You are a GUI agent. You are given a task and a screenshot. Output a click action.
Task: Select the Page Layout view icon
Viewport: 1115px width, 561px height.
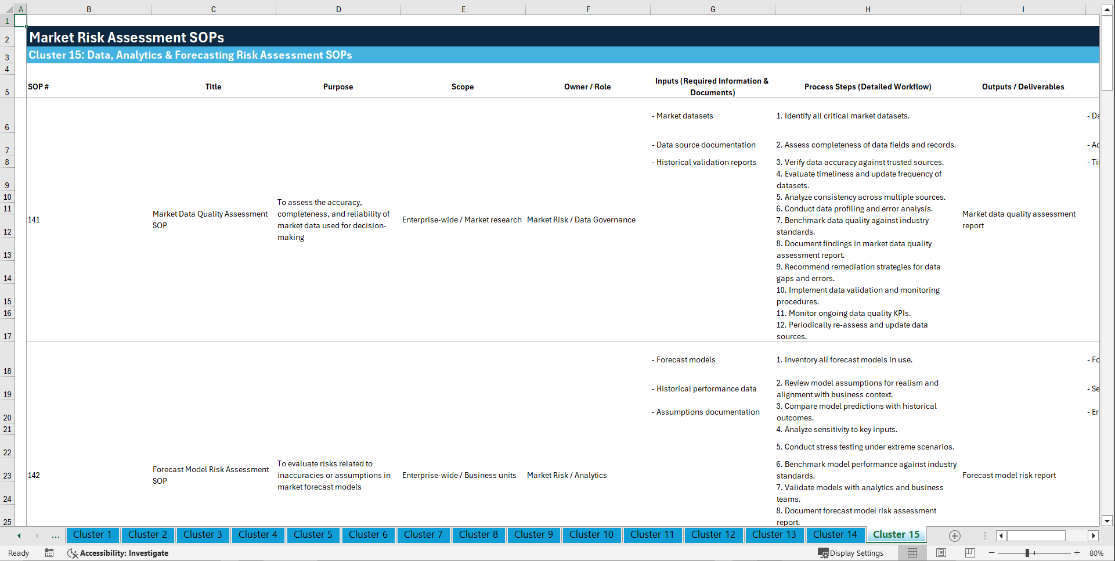[x=940, y=553]
